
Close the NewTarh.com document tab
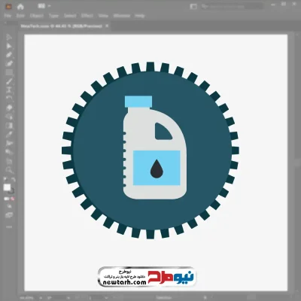107,26
